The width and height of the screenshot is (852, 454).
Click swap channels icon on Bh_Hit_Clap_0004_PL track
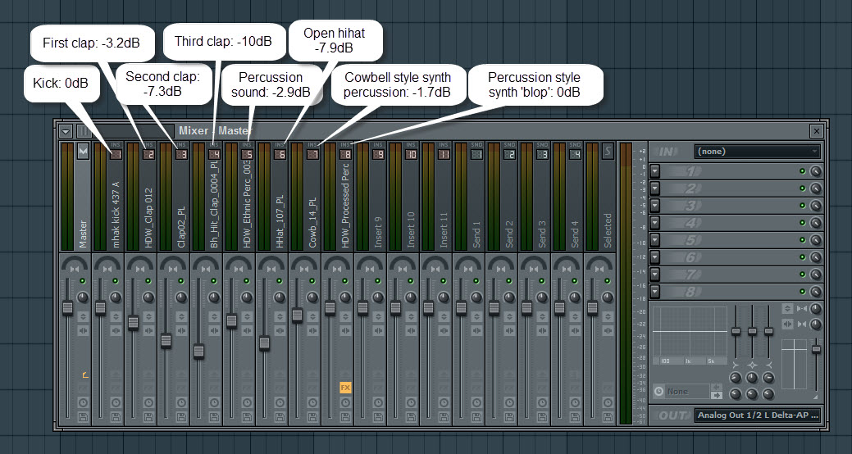point(214,330)
